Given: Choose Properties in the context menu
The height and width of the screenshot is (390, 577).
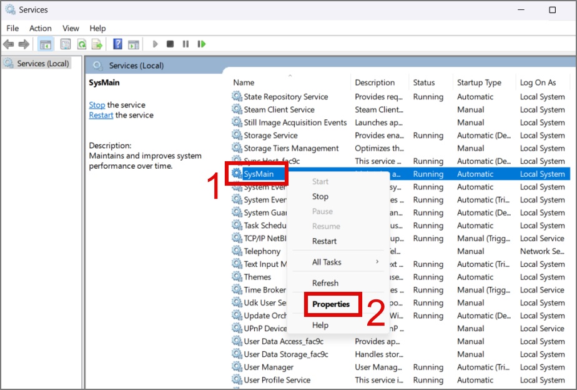Looking at the screenshot, I should [331, 304].
